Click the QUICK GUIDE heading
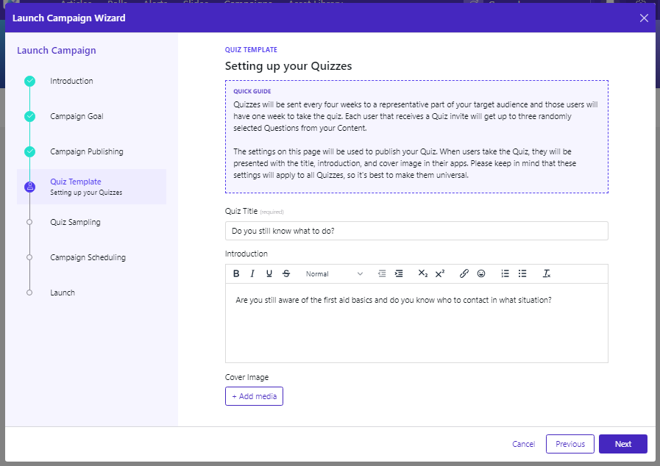Screen dimensions: 660x466 click(x=252, y=91)
